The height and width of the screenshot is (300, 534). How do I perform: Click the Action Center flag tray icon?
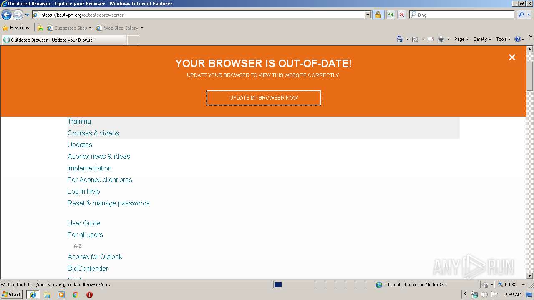click(494, 295)
